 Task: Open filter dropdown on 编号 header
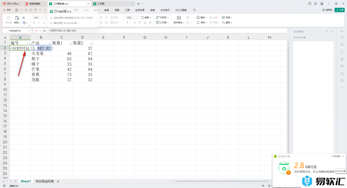coord(29,44)
